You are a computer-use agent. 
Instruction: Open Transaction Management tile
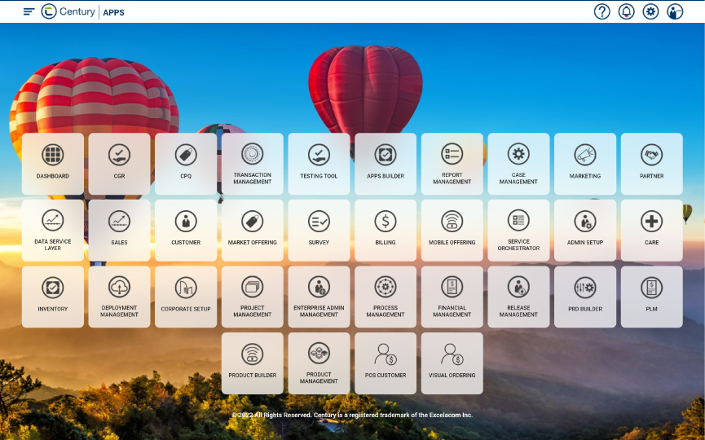click(253, 164)
